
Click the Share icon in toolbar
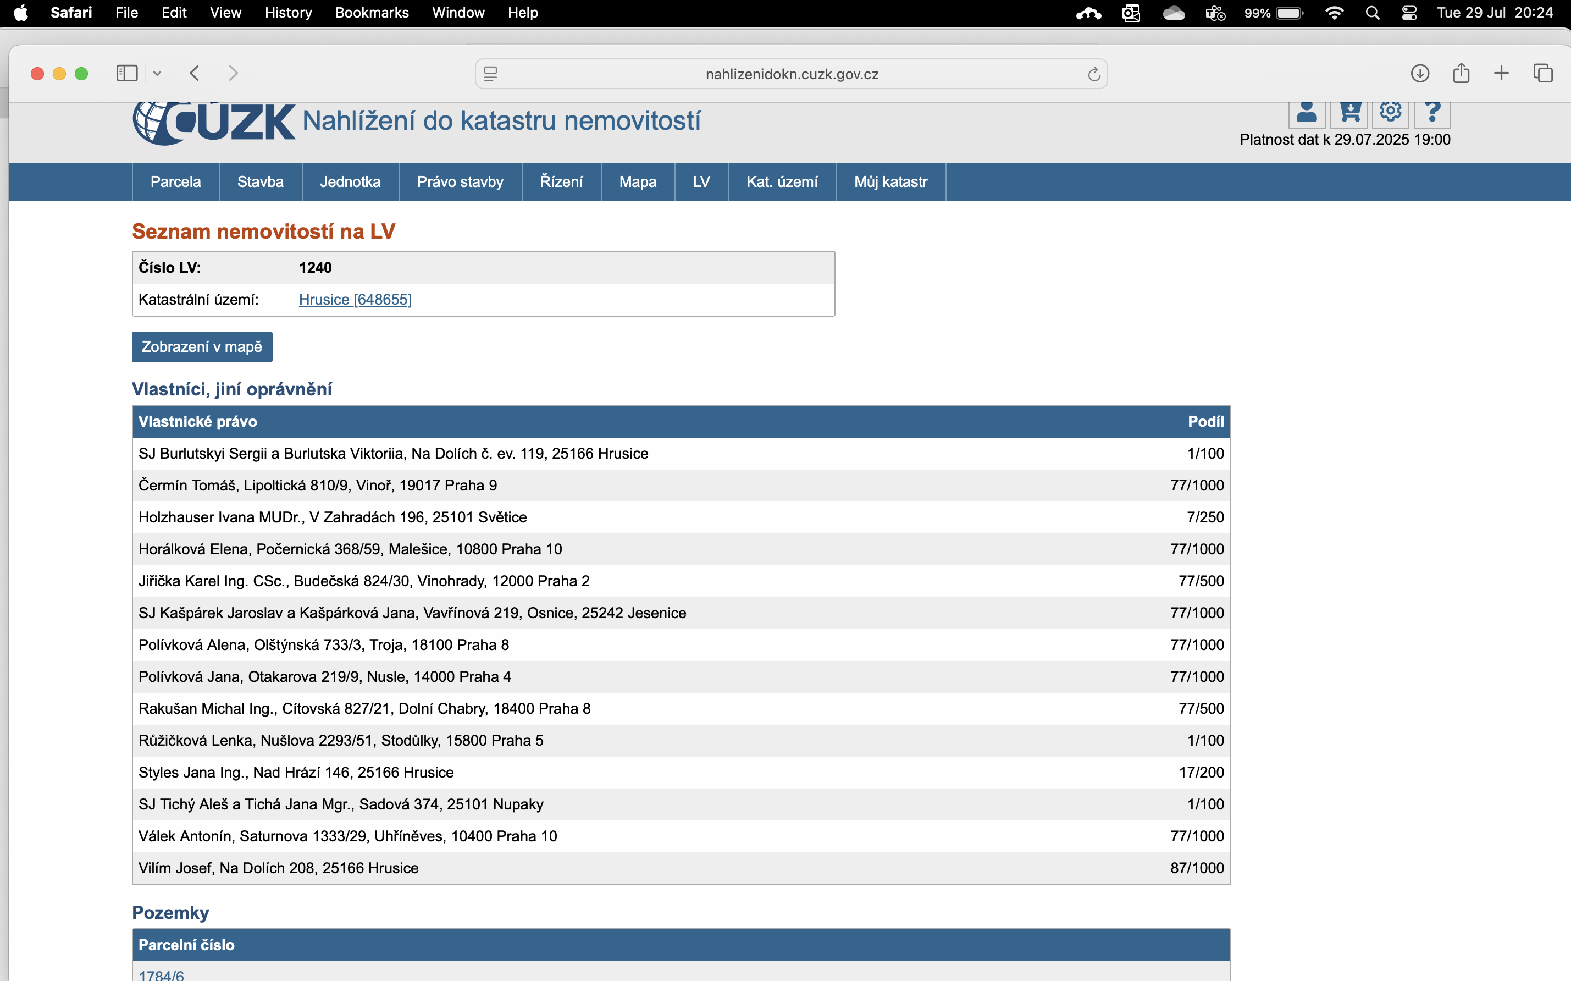click(x=1461, y=73)
